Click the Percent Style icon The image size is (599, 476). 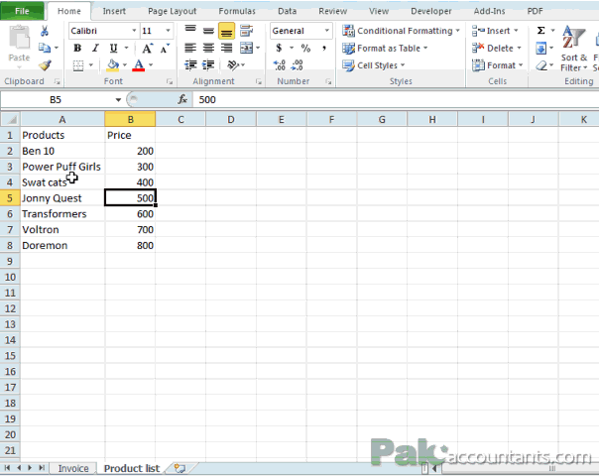305,49
